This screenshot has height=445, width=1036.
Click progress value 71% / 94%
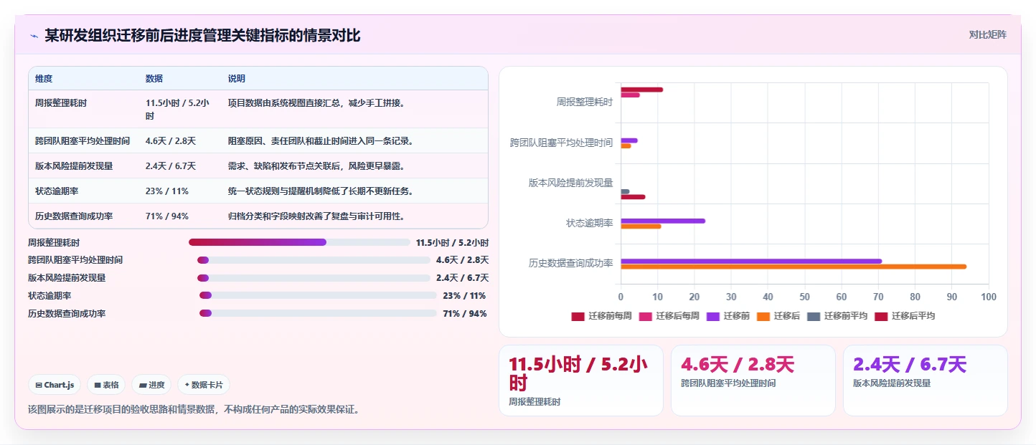point(465,313)
